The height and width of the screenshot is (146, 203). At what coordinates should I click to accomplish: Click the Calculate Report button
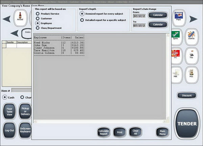click(104, 132)
